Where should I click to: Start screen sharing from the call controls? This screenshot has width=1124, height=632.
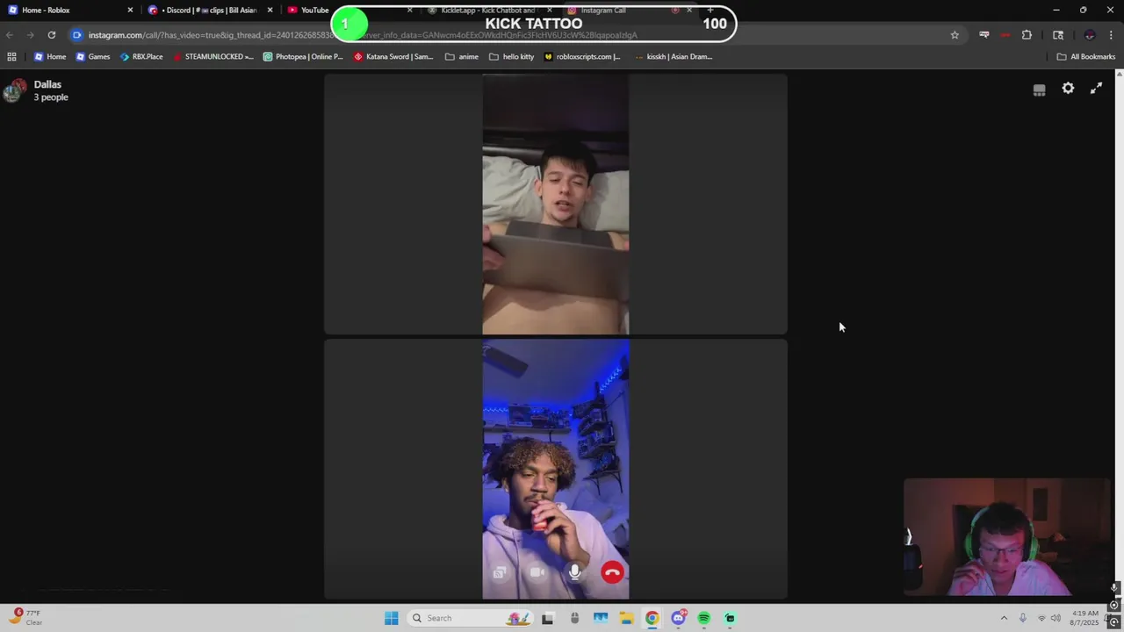pyautogui.click(x=500, y=572)
